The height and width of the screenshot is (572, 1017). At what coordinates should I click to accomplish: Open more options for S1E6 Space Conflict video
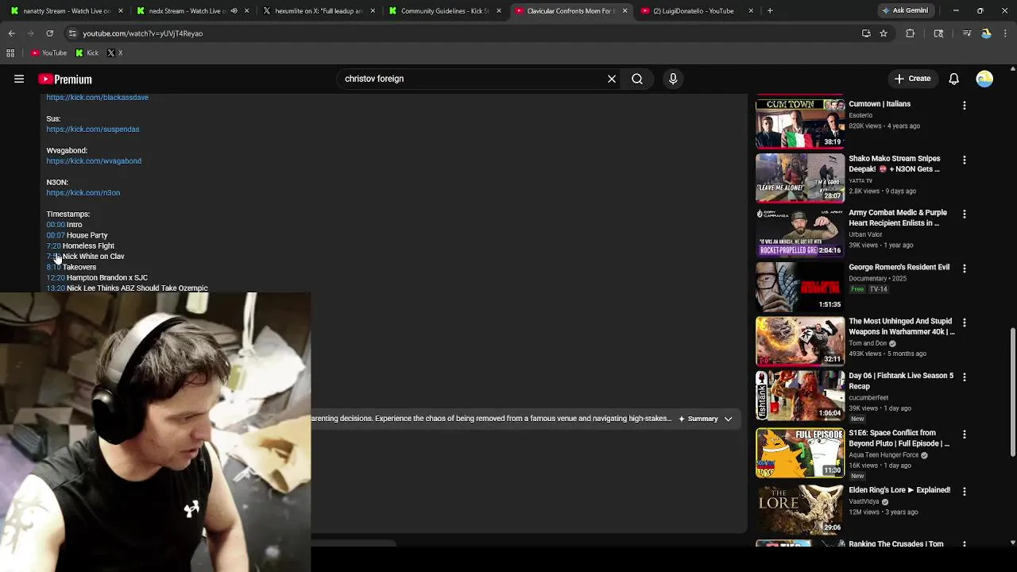[965, 435]
